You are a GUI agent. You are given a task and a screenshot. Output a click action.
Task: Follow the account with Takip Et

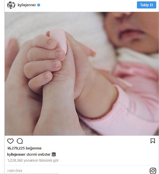click(147, 5)
